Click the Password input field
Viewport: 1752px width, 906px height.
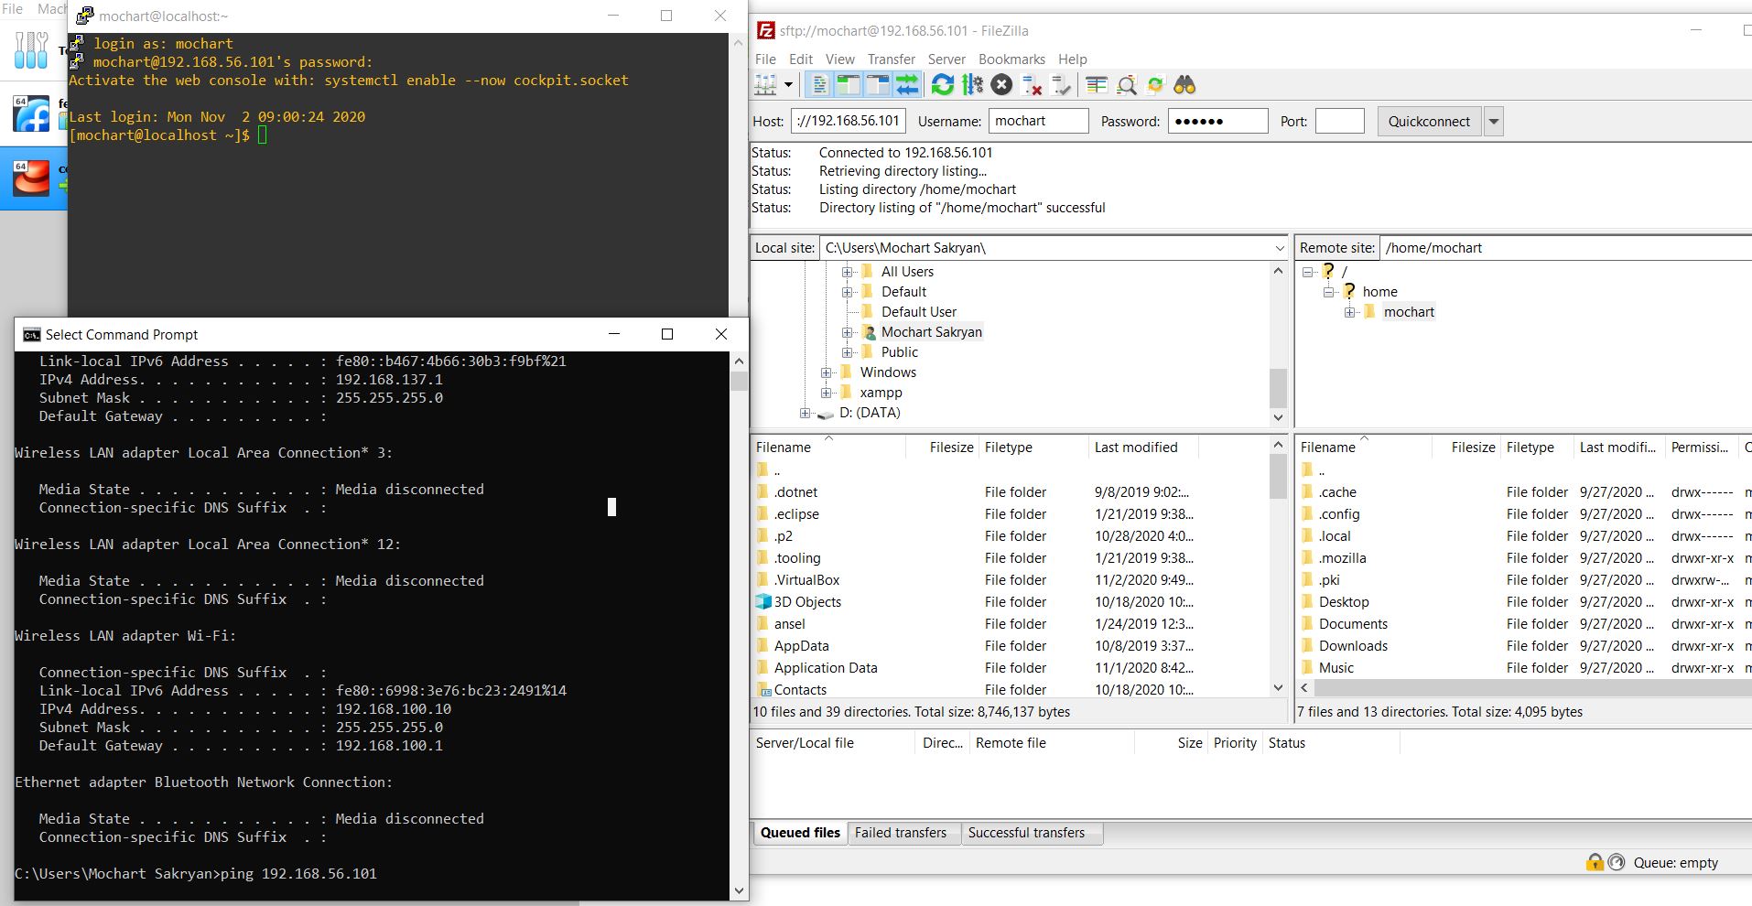click(x=1218, y=121)
